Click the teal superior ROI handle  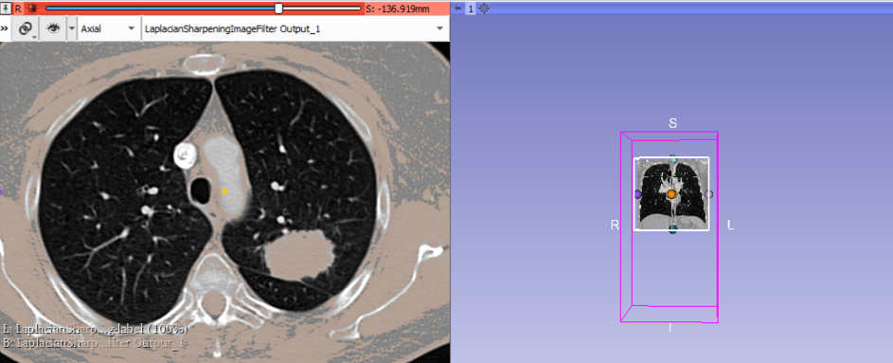point(672,158)
